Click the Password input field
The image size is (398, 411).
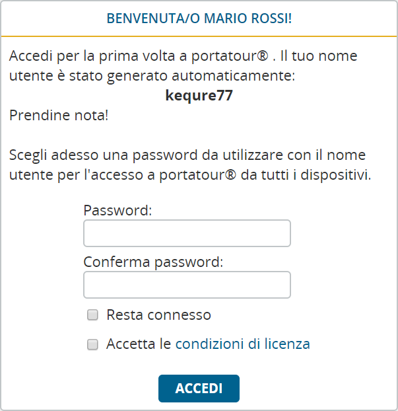coord(187,233)
